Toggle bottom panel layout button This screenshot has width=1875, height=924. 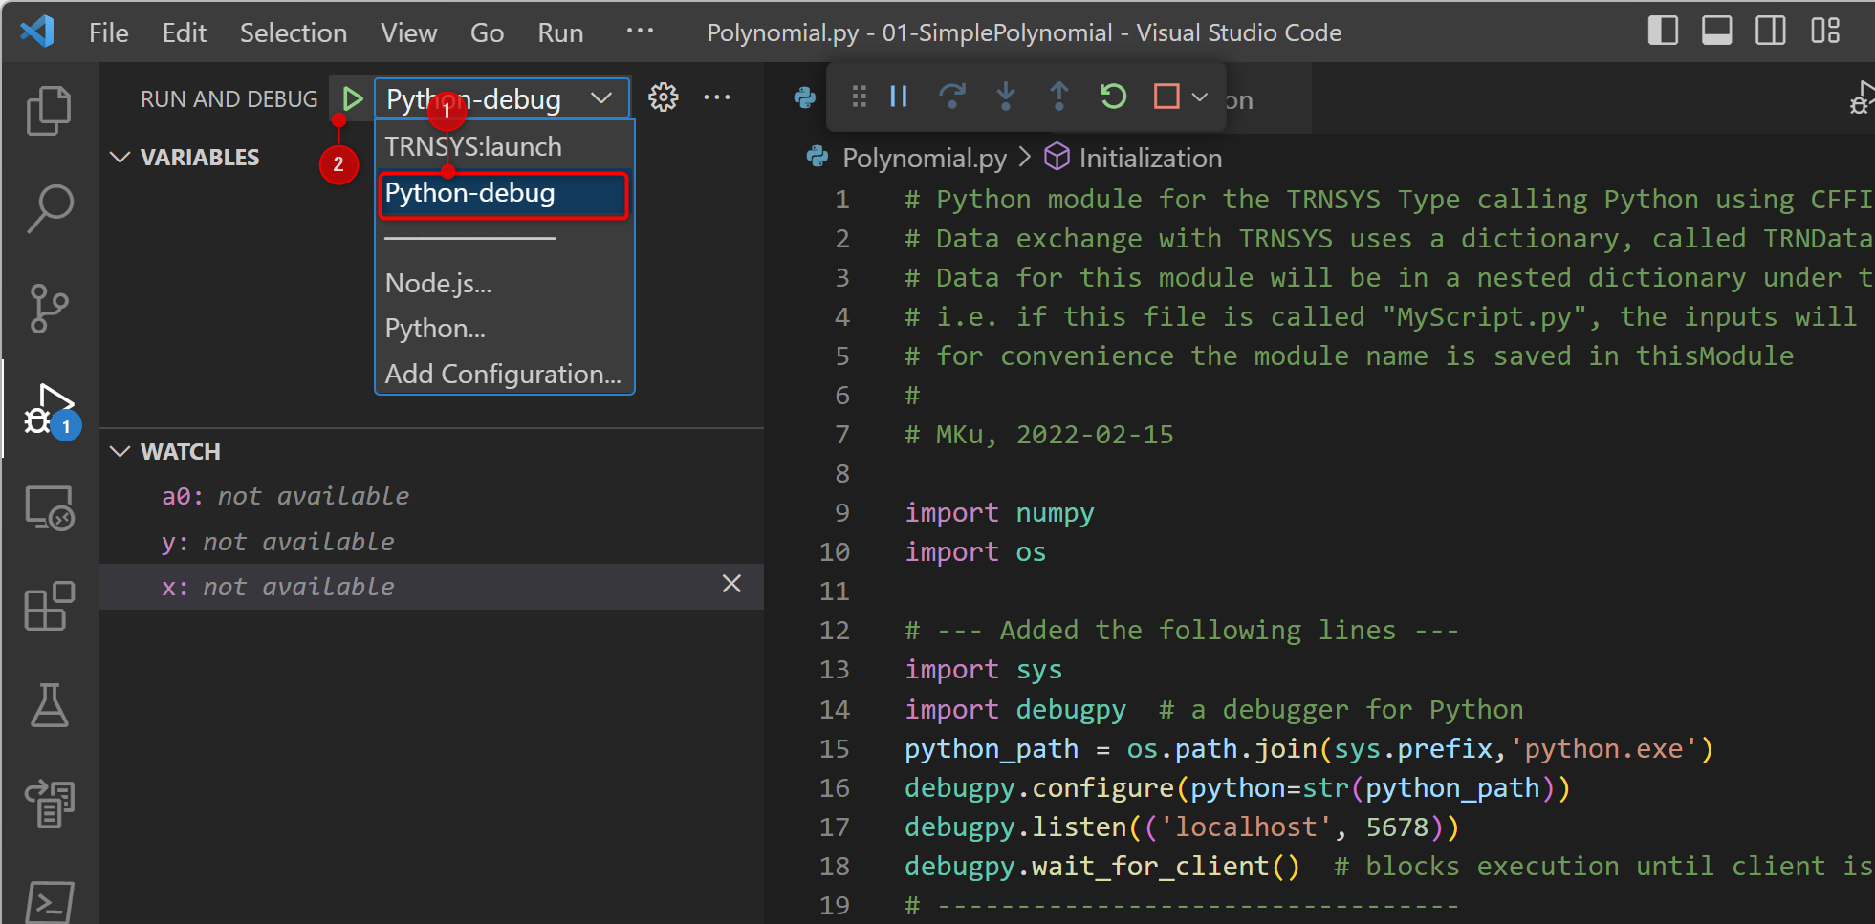point(1716,31)
